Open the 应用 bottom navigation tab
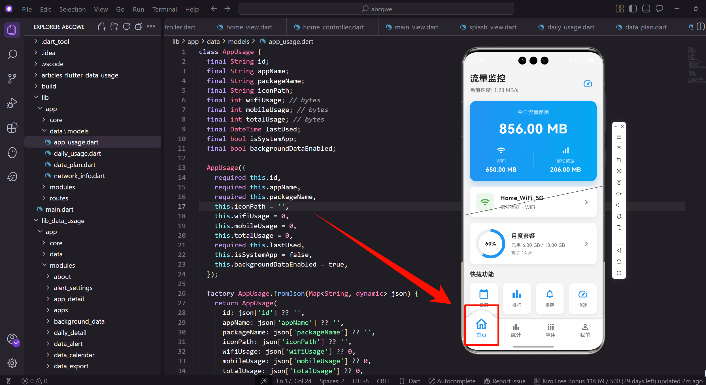This screenshot has height=385, width=706. 550,330
